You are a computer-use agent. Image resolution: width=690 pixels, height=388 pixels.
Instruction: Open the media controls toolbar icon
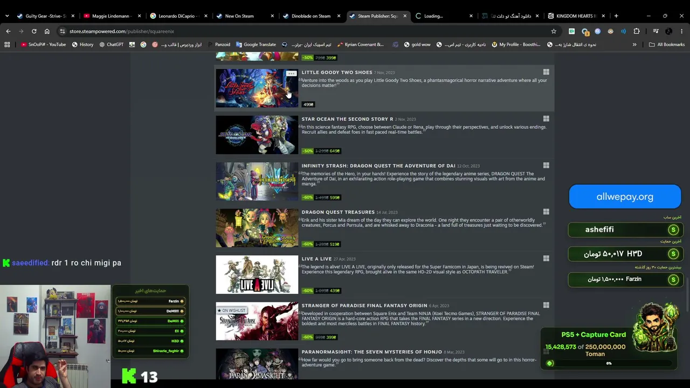pos(655,31)
